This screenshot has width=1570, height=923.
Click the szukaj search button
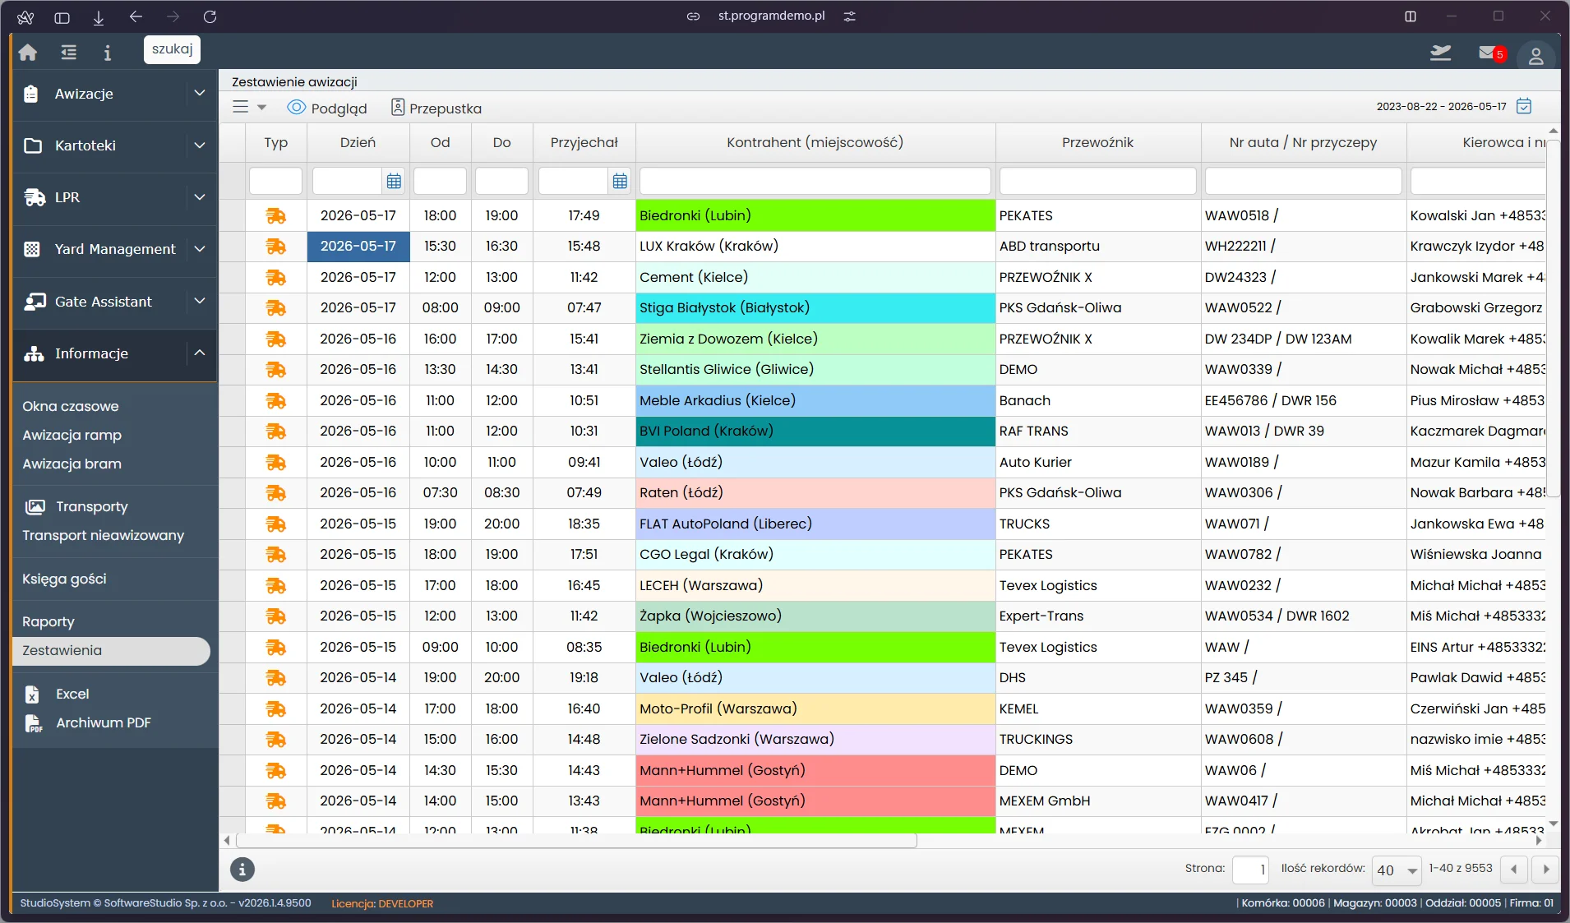[172, 49]
